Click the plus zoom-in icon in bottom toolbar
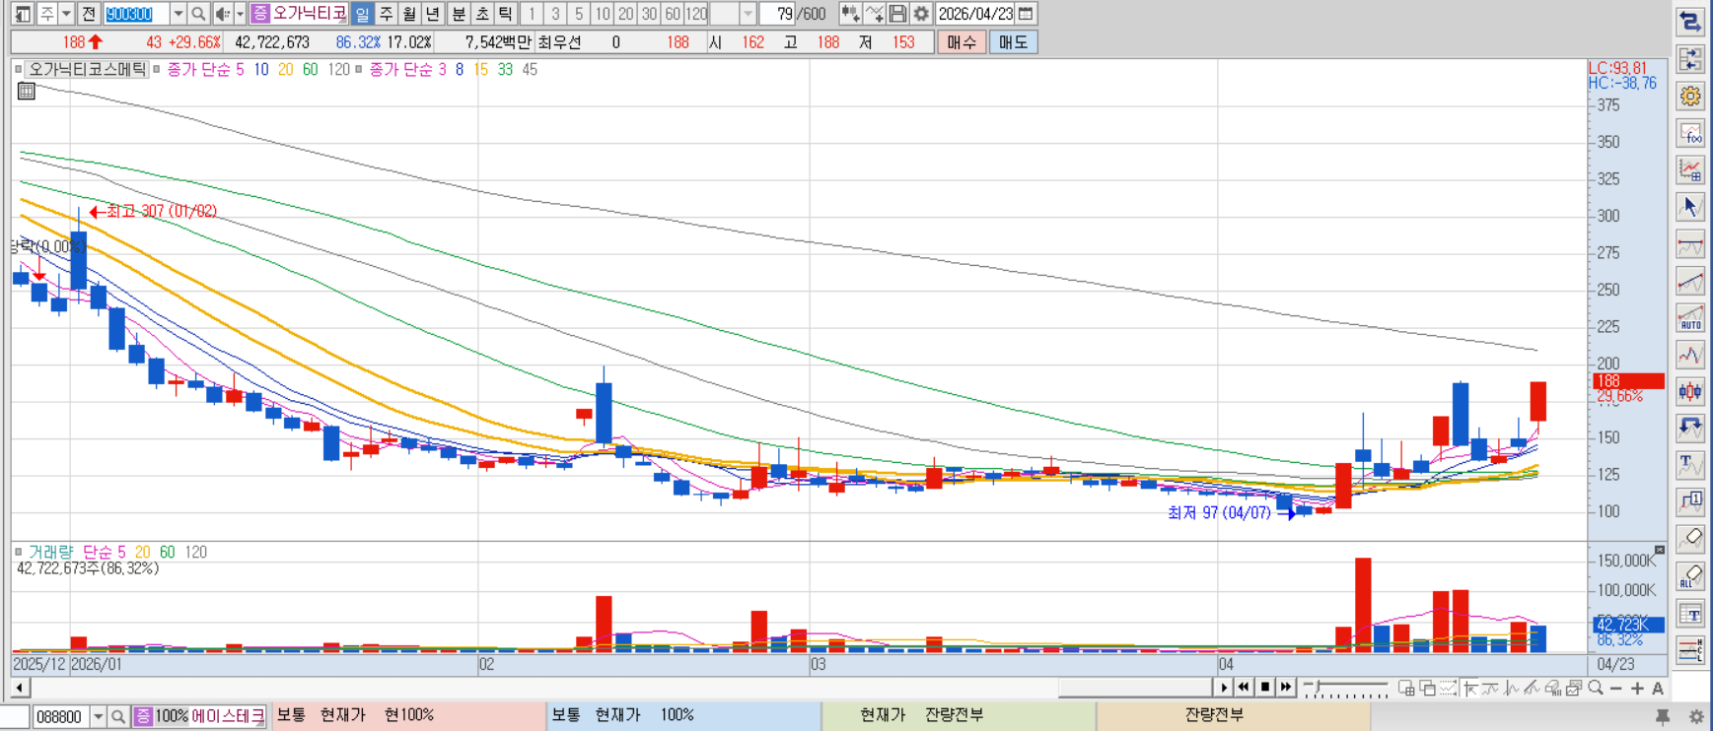This screenshot has height=731, width=1713. click(x=1637, y=688)
